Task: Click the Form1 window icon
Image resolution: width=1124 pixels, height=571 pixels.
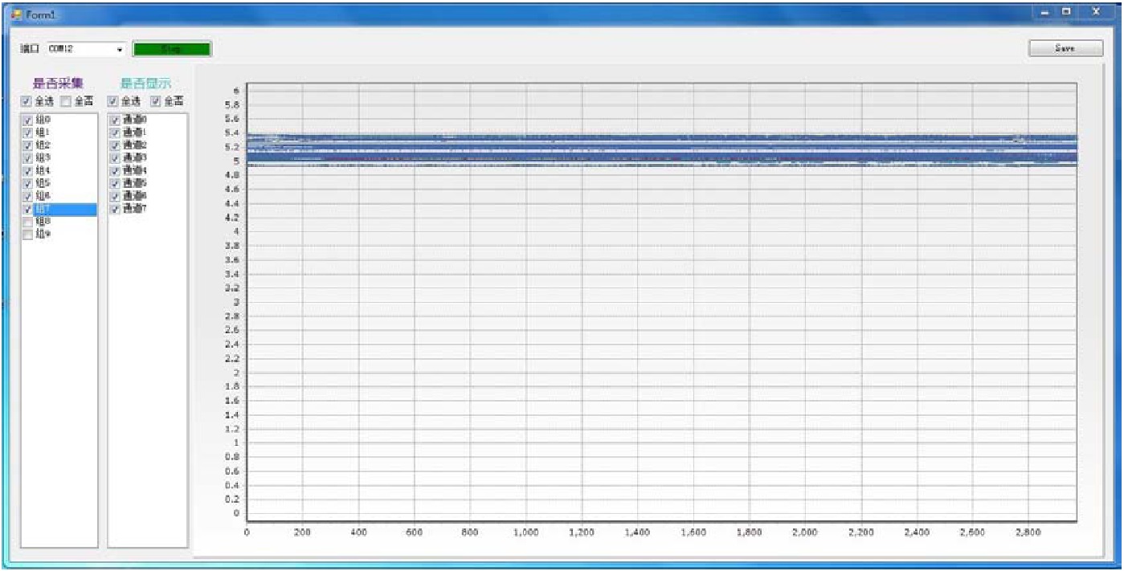Action: pyautogui.click(x=16, y=14)
